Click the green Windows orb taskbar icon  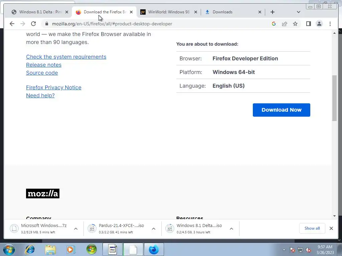92,249
